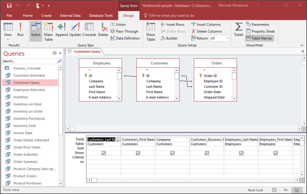Switch to SQL view in status bar
Viewport: 307px width, 194px height.
(x=286, y=190)
